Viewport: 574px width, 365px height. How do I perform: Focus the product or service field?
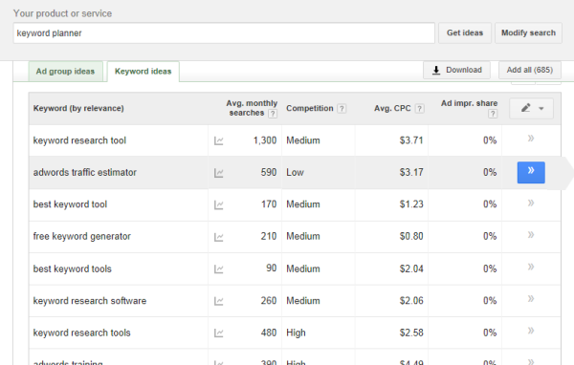tap(224, 32)
